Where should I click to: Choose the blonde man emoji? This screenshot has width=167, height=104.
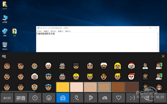[x=117, y=77]
